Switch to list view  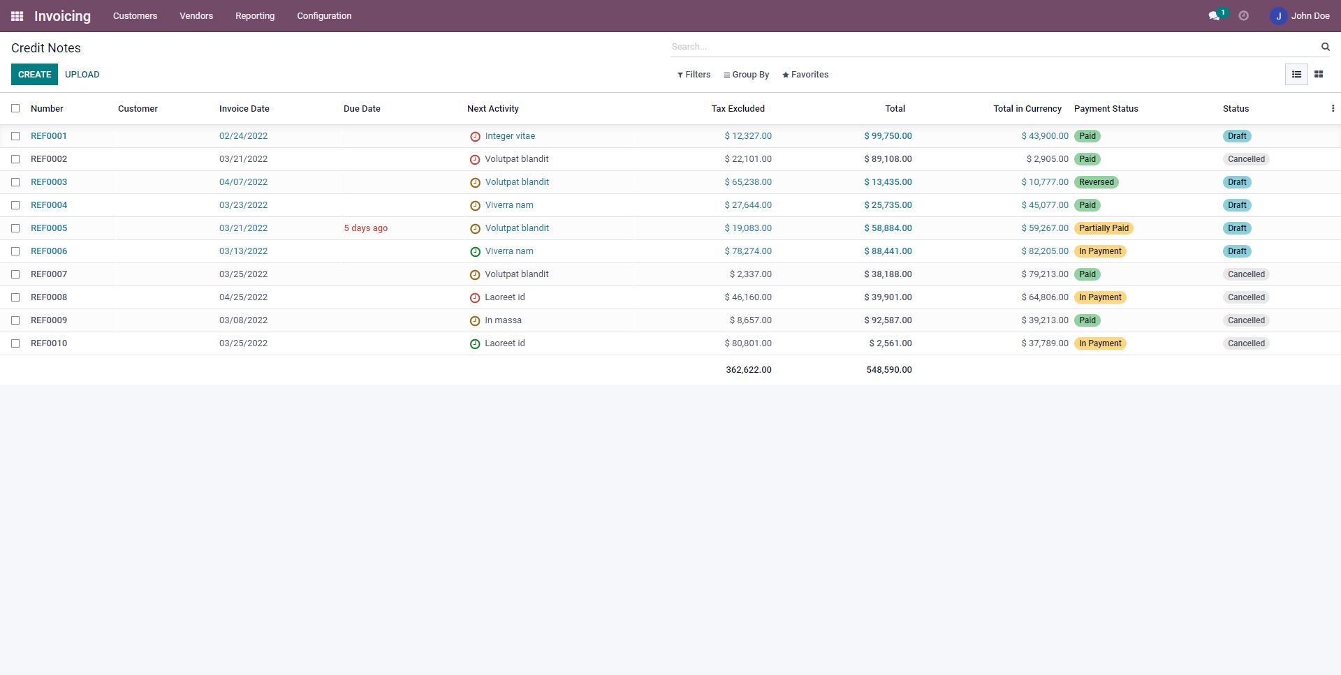1296,75
